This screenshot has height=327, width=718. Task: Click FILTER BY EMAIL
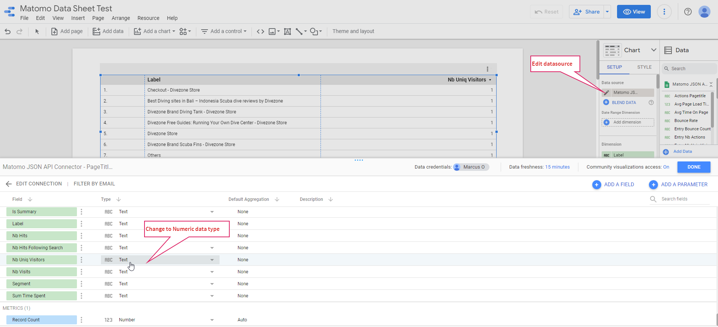point(94,184)
